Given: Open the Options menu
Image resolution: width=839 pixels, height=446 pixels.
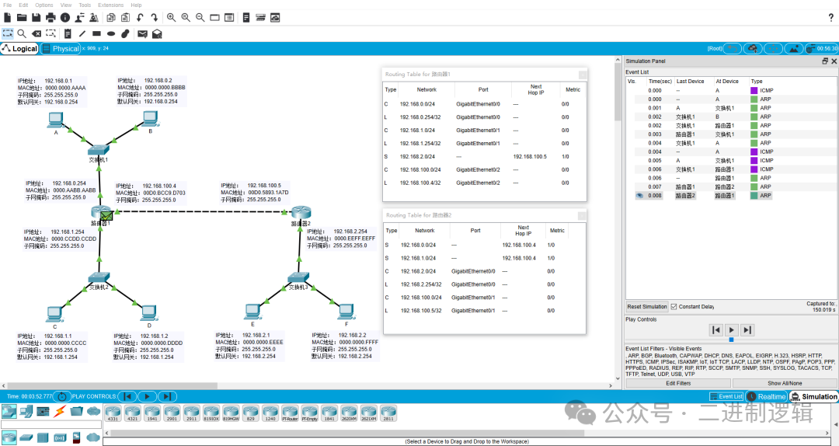Looking at the screenshot, I should pyautogui.click(x=44, y=5).
